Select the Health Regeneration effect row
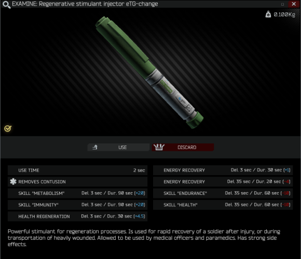This screenshot has height=259, width=301. pos(77,217)
